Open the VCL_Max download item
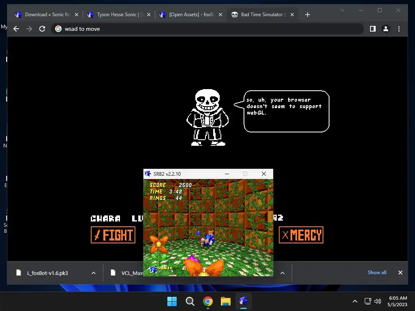Screen dimensions: 415x311 pyautogui.click(x=126, y=273)
